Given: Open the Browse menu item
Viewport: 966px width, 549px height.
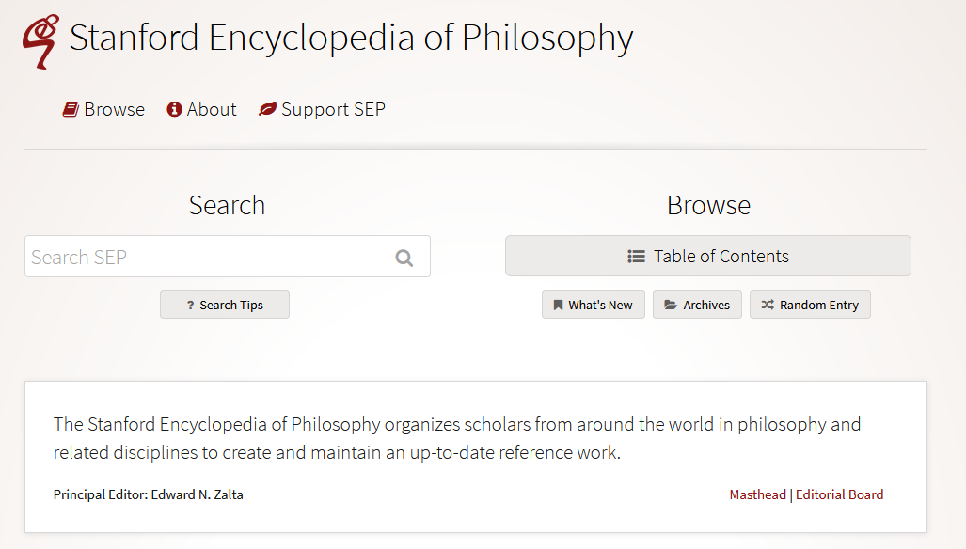Looking at the screenshot, I should 103,110.
